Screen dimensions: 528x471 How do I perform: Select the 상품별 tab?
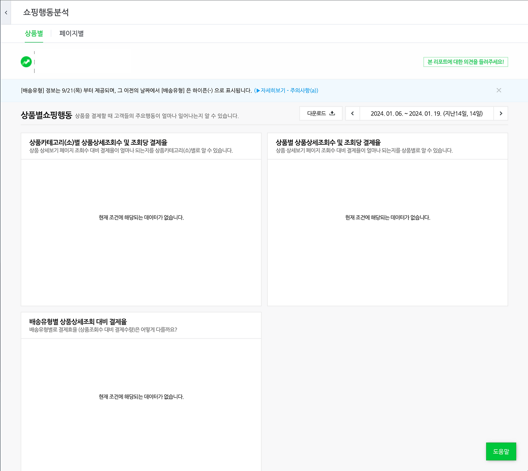[34, 33]
